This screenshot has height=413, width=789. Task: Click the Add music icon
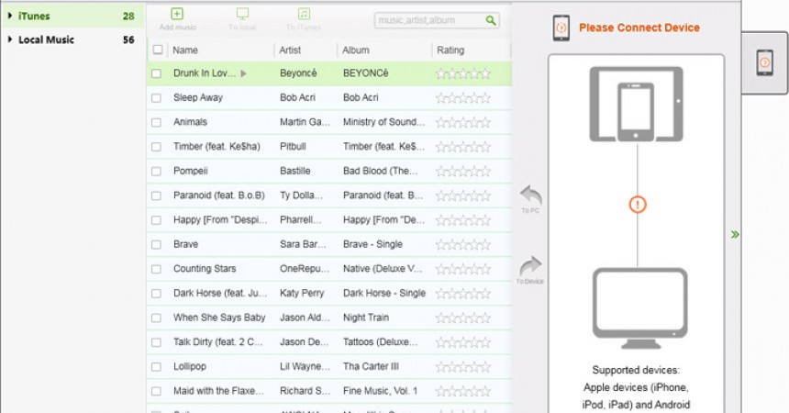(177, 14)
